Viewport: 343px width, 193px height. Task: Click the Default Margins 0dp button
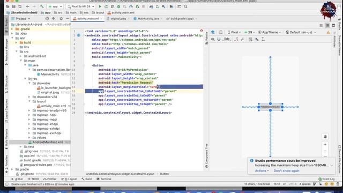pyautogui.click(x=227, y=39)
